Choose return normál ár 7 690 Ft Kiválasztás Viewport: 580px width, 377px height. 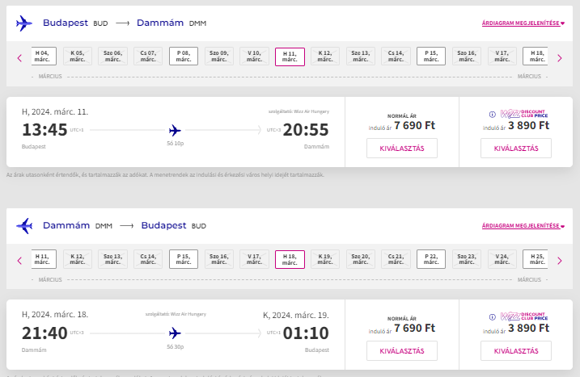coord(402,351)
